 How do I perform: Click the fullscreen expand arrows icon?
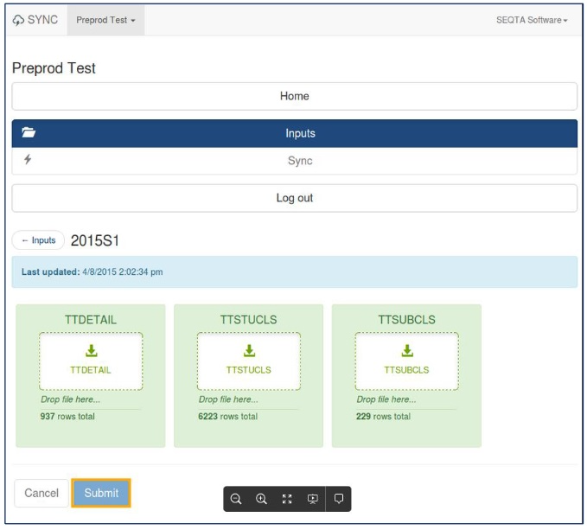pyautogui.click(x=287, y=499)
